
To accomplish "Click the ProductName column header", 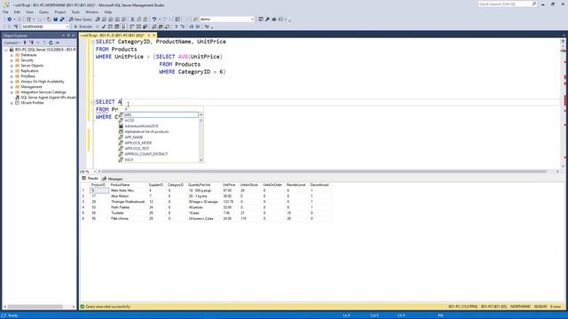I will (120, 185).
